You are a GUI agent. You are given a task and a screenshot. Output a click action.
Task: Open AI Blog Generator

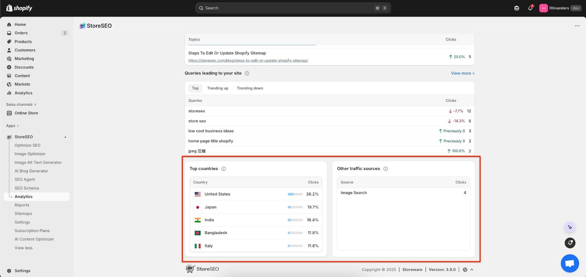pyautogui.click(x=31, y=171)
